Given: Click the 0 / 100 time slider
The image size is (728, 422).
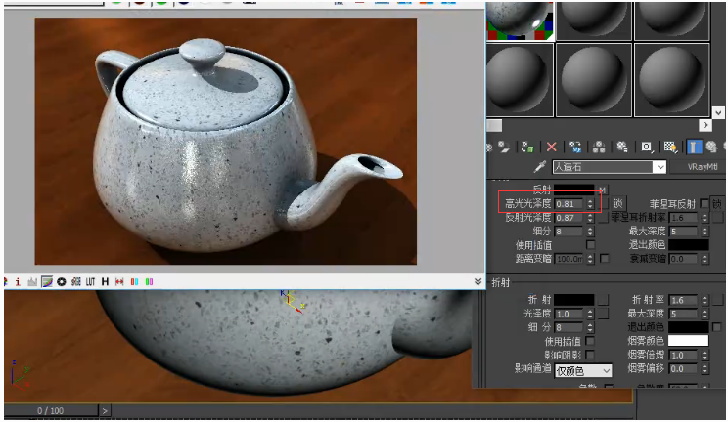Looking at the screenshot, I should point(50,411).
